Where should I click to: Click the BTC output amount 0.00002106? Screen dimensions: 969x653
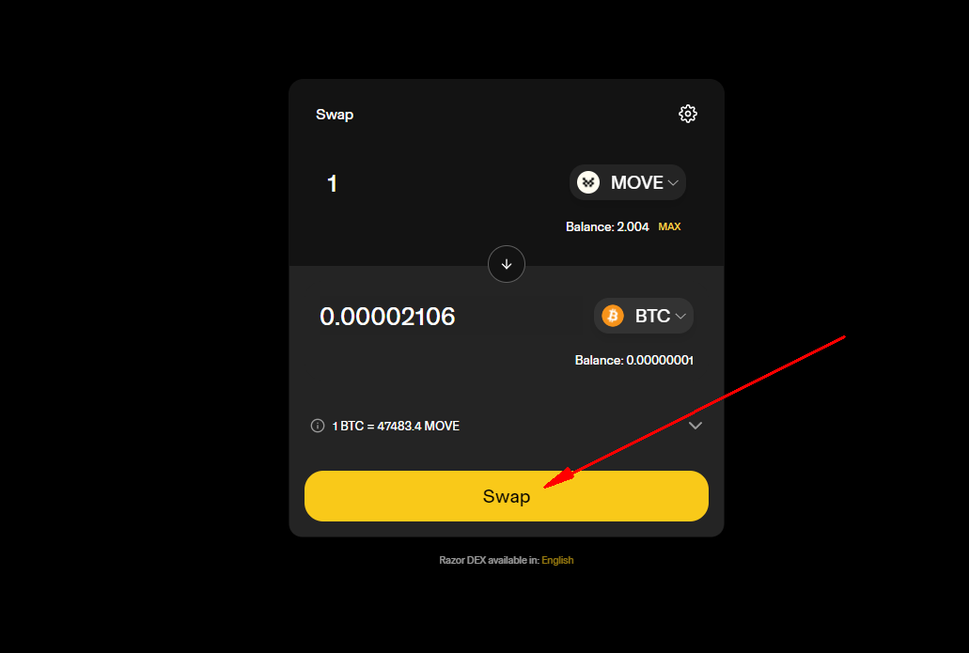[x=387, y=317]
